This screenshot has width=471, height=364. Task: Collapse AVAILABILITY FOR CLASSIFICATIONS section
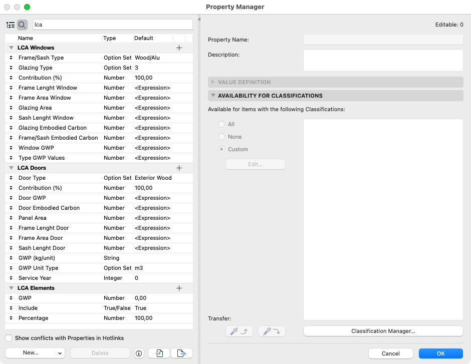[213, 96]
